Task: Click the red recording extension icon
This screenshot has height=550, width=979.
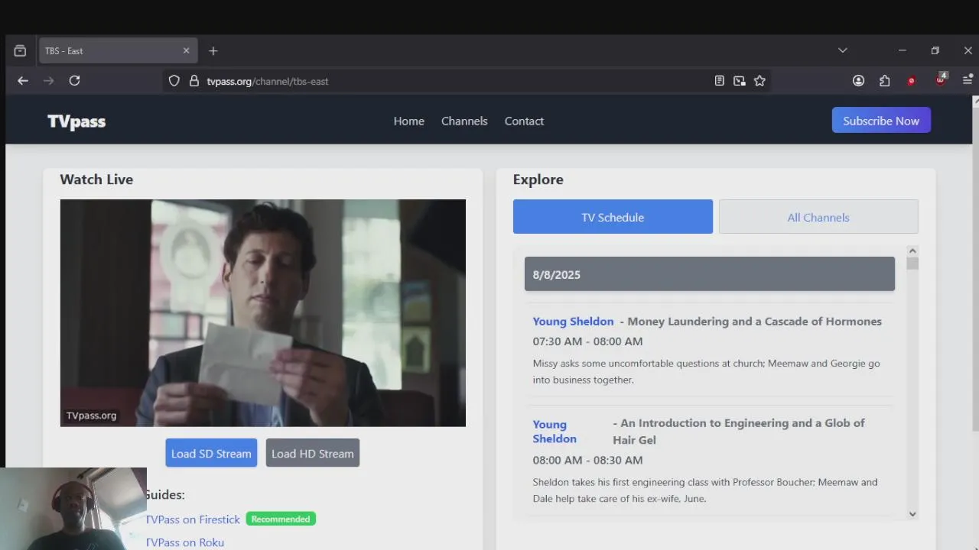Action: pos(911,80)
